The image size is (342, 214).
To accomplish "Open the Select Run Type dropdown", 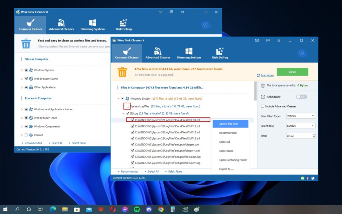I will 301,116.
